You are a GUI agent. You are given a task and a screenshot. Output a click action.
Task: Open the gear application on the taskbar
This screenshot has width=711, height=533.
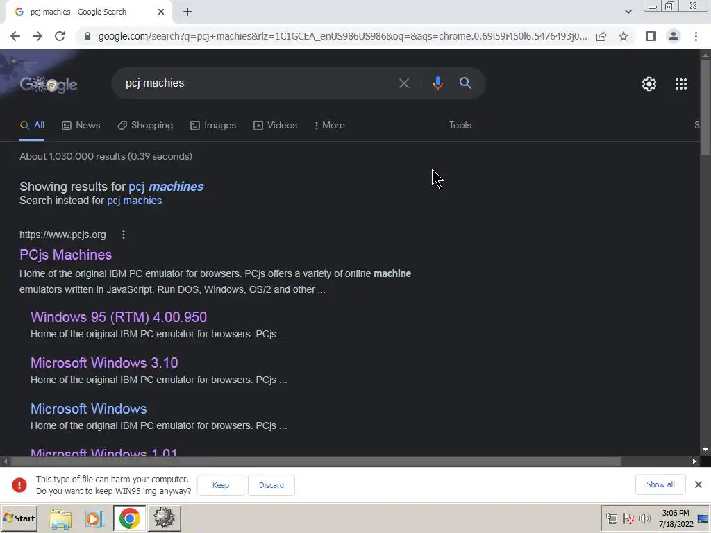click(x=164, y=518)
